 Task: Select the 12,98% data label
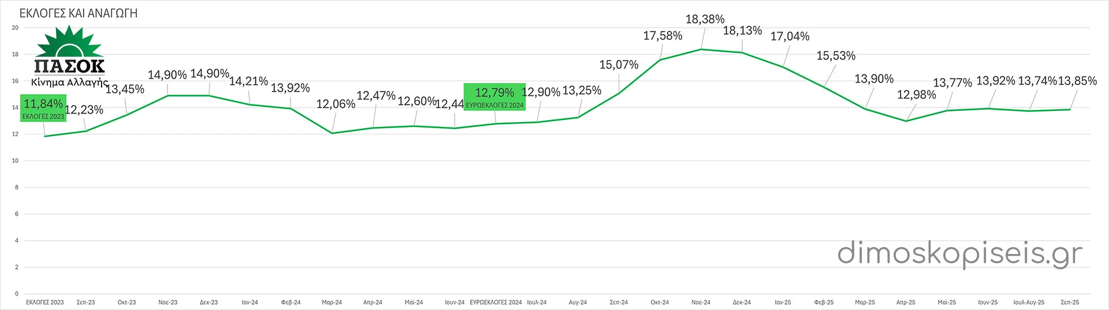pos(916,95)
